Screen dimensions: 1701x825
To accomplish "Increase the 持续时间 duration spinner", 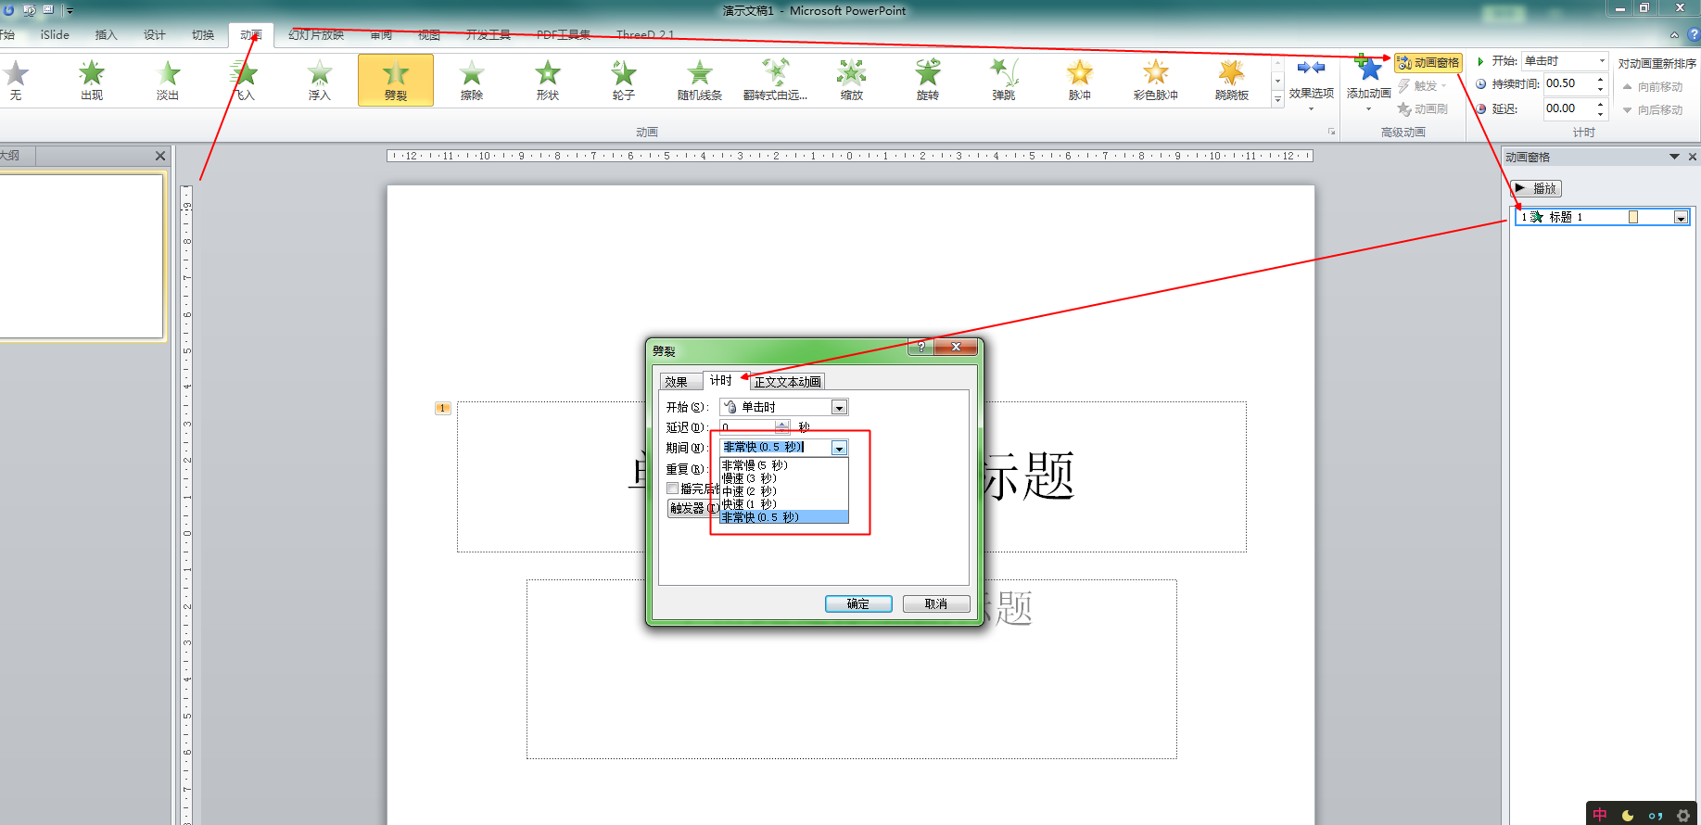I will (1600, 79).
